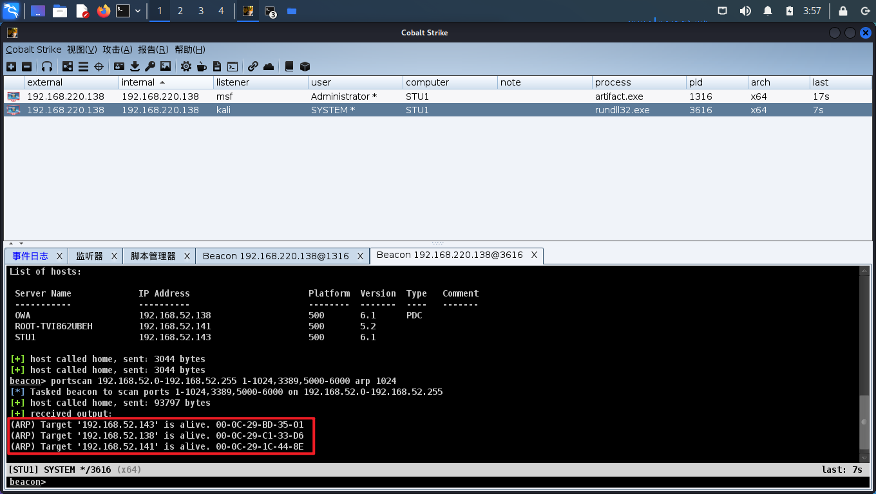Open the Help book icon
876x494 pixels.
[x=289, y=66]
